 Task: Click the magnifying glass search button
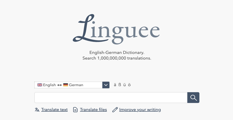point(193,98)
